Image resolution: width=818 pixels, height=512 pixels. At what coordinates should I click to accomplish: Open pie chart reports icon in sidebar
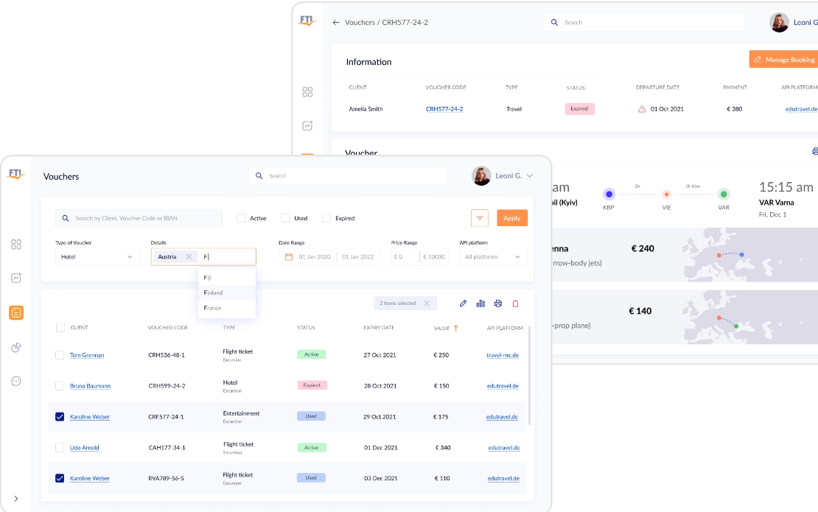point(16,347)
